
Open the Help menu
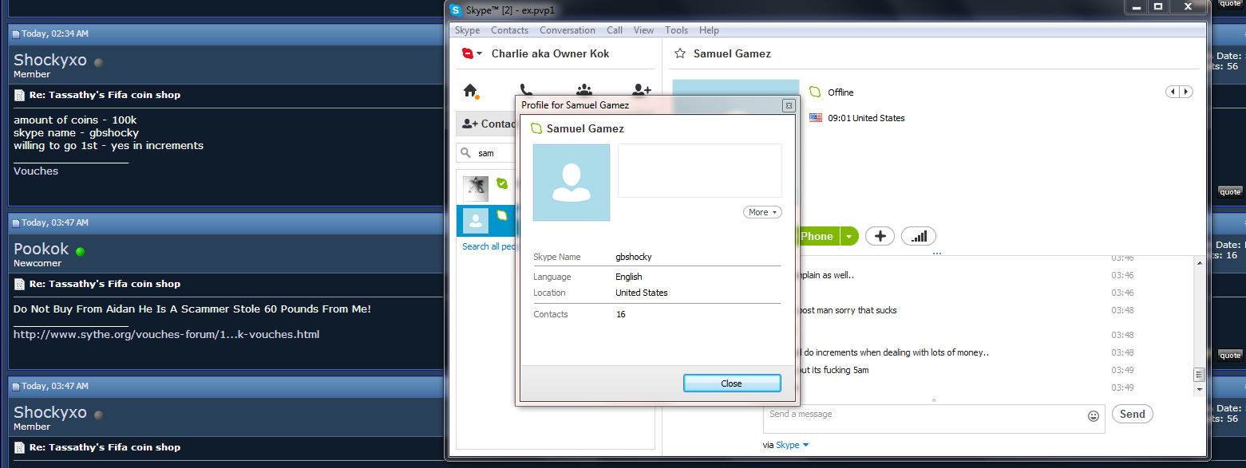tap(709, 30)
